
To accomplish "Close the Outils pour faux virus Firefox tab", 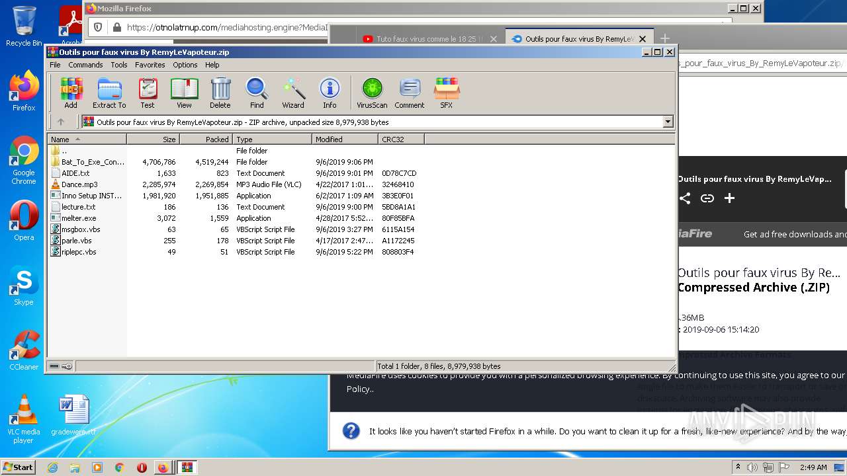I will (x=642, y=39).
